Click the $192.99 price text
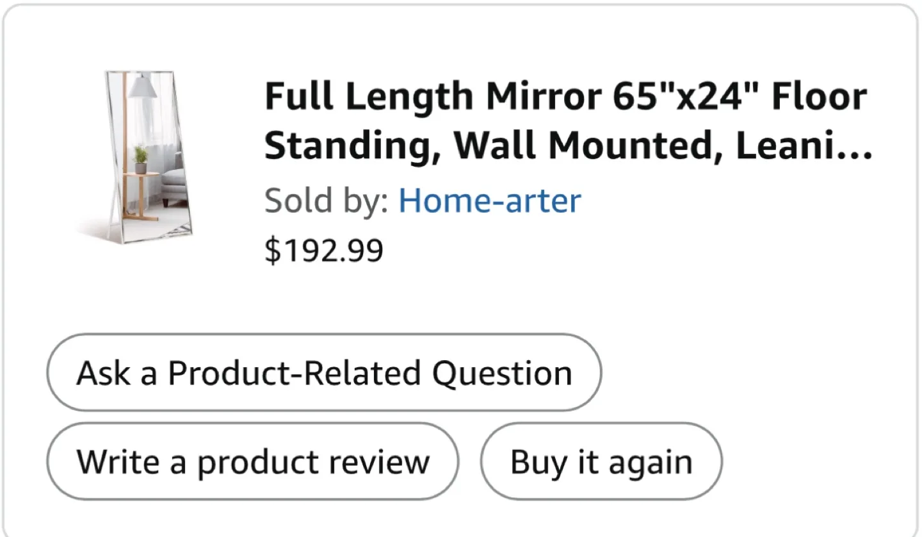 coord(324,250)
